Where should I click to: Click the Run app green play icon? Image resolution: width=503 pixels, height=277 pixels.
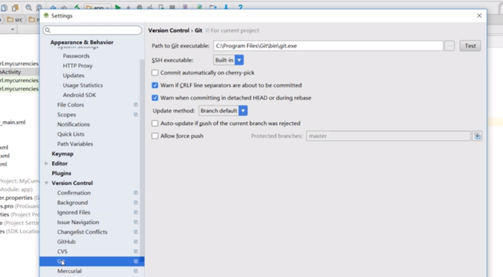pos(118,7)
